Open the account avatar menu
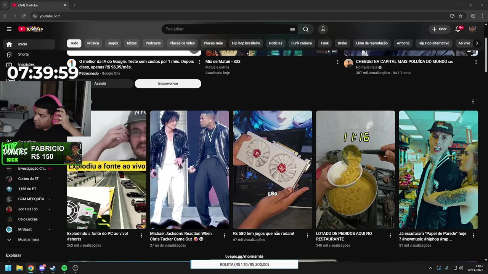The image size is (488, 274). click(x=472, y=29)
